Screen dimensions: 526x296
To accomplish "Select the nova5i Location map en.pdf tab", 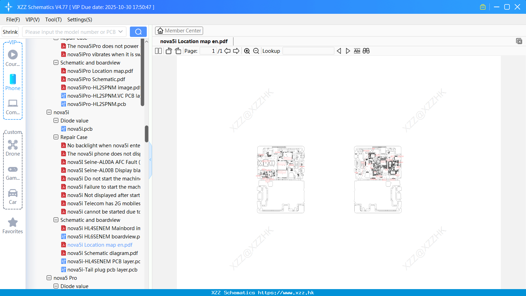I will click(194, 41).
